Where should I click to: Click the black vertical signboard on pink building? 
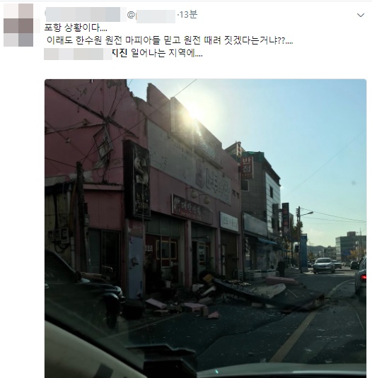click(136, 179)
